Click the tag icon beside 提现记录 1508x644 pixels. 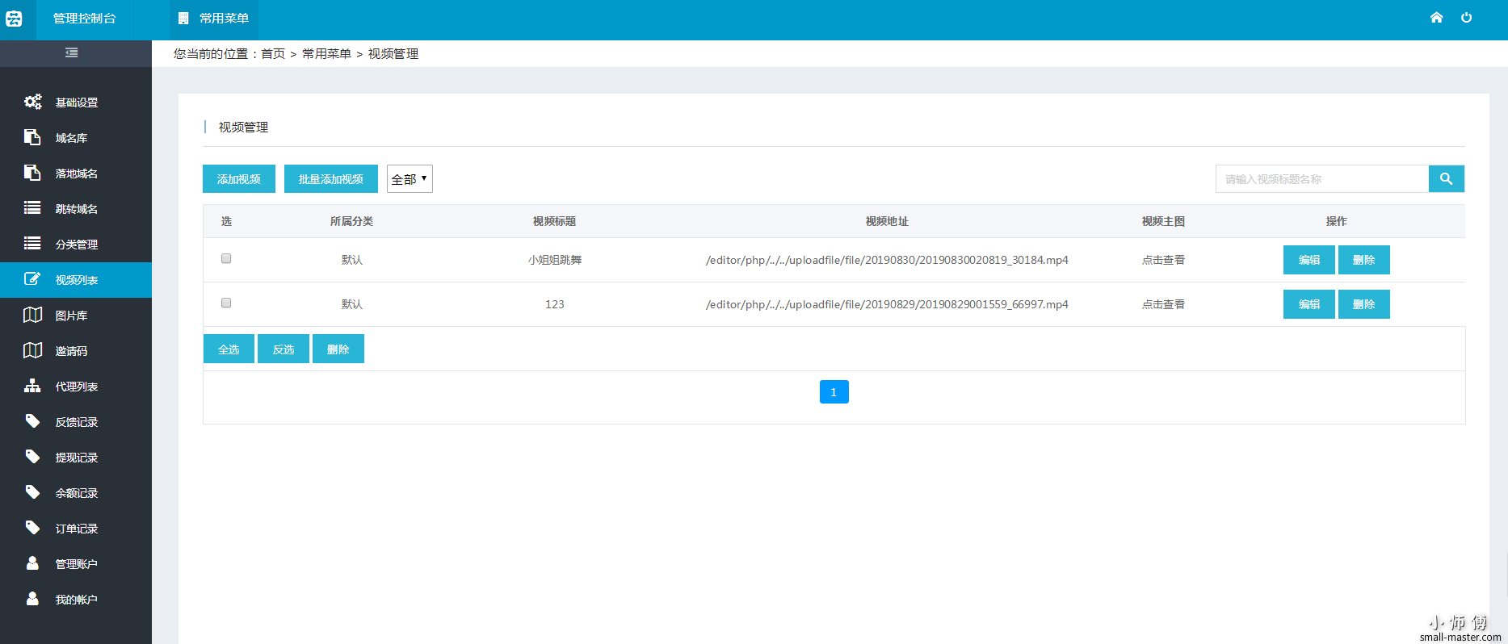32,457
